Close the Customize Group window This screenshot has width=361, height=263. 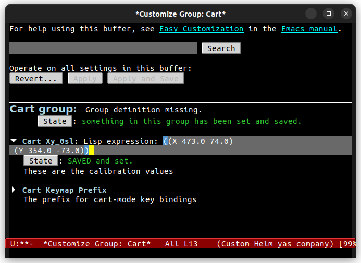coord(346,14)
